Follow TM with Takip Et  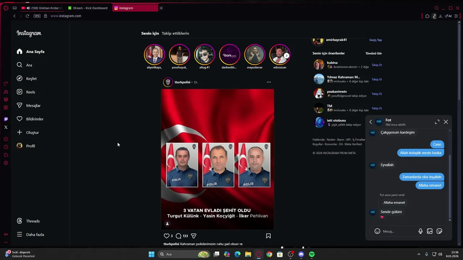377,108
